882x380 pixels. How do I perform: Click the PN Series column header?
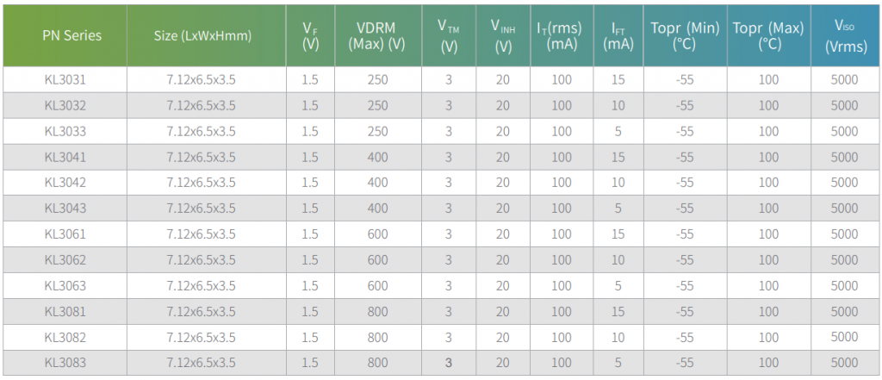[65, 35]
